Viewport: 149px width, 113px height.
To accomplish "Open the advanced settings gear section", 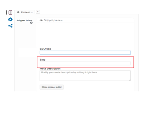I will tap(10, 19).
